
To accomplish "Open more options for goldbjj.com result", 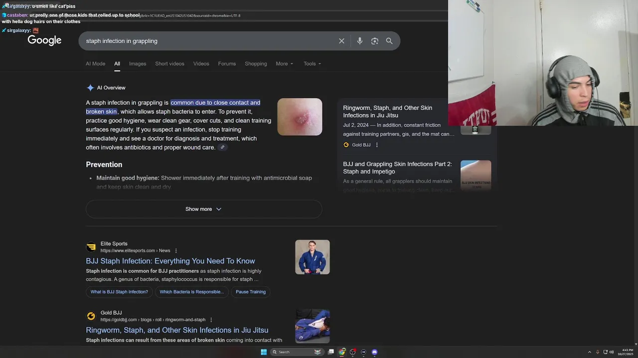I will tap(211, 320).
